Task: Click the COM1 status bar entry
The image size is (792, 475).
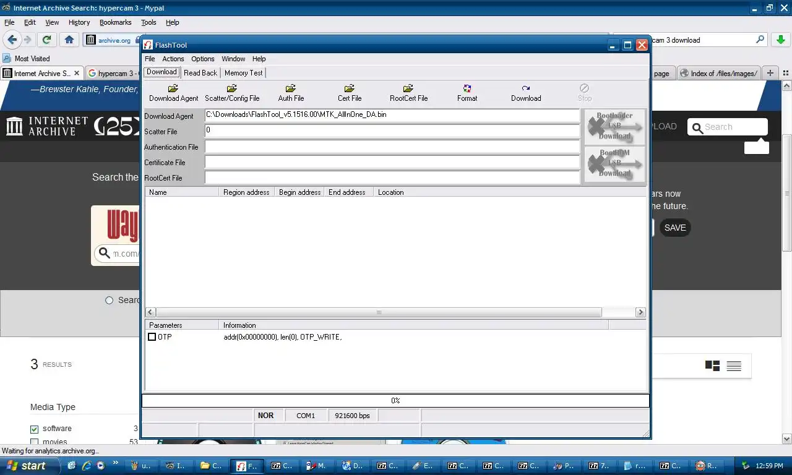Action: tap(306, 416)
